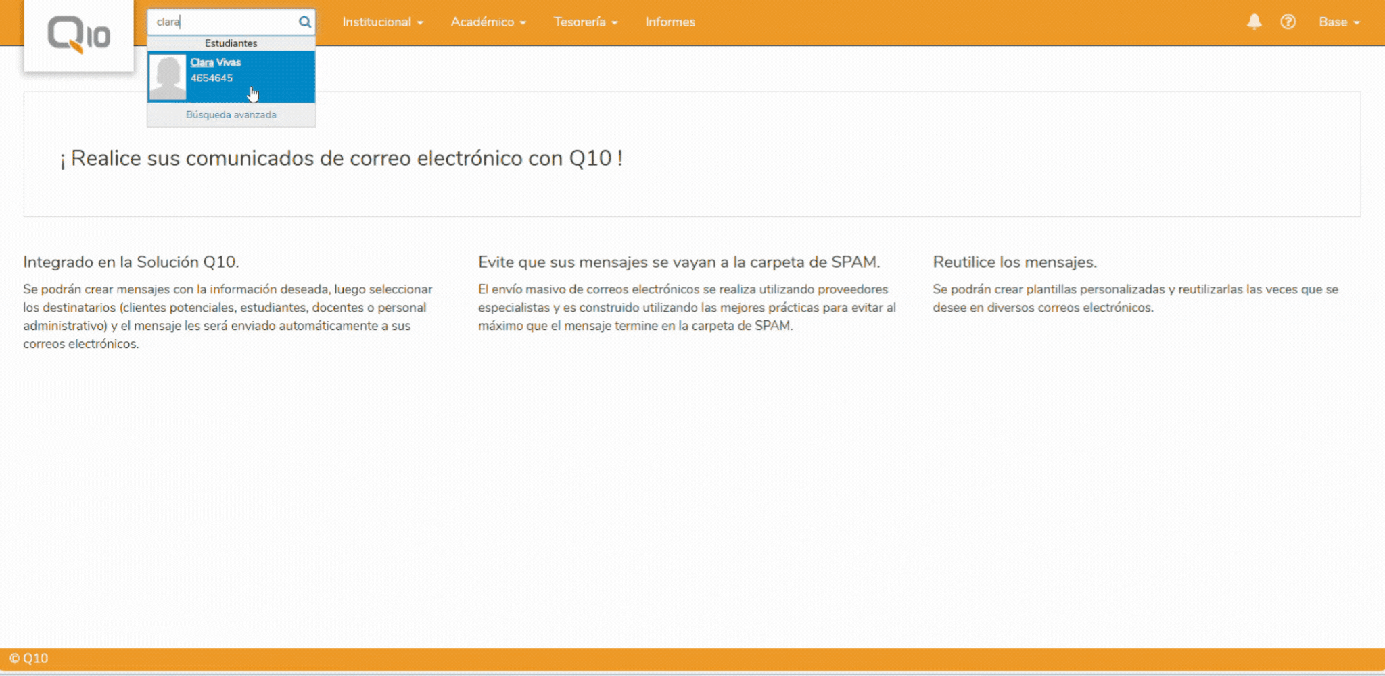
Task: Click the Clara Vivas name link
Action: pyautogui.click(x=214, y=62)
